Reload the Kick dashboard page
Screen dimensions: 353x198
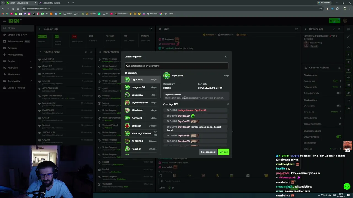pyautogui.click(x=13, y=9)
